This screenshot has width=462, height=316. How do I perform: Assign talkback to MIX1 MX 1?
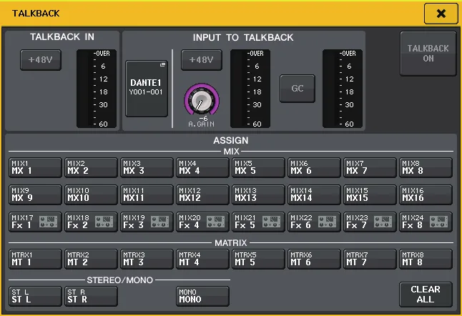pyautogui.click(x=35, y=167)
